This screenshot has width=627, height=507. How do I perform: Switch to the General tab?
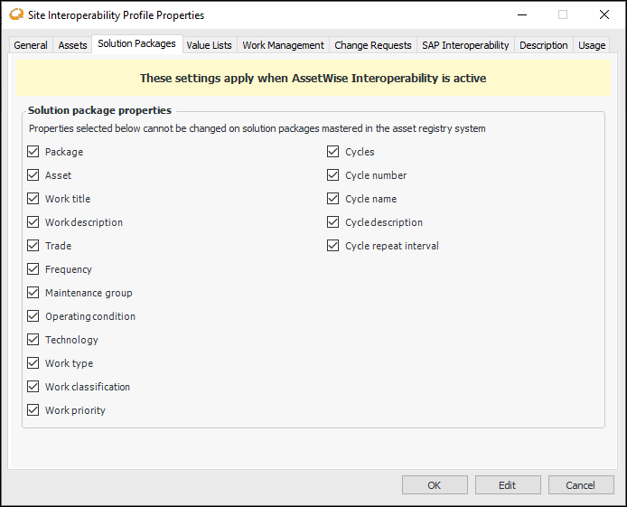(x=31, y=45)
